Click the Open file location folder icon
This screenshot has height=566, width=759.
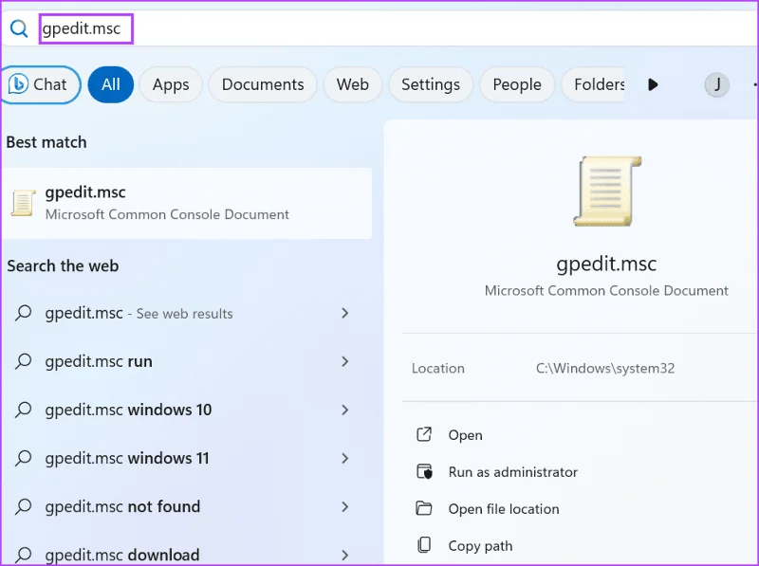(424, 508)
